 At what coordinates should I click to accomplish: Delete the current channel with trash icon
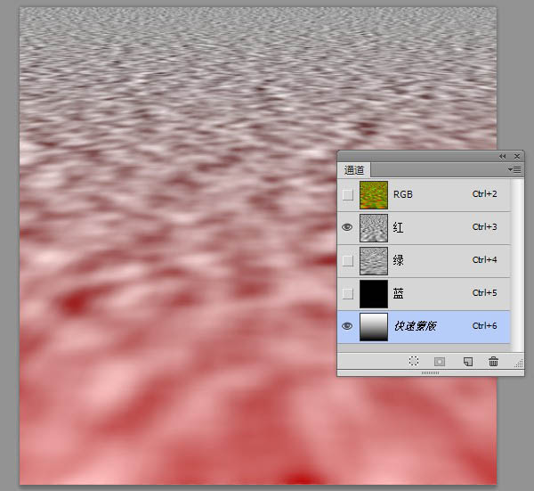click(493, 362)
